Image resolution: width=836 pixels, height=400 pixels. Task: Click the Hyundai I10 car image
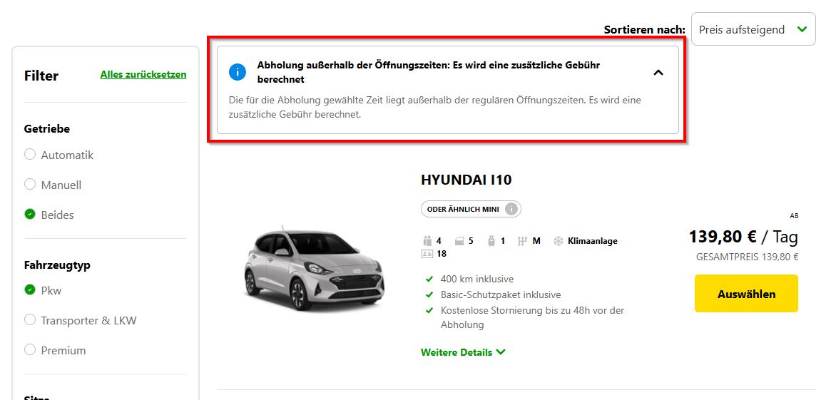(314, 270)
